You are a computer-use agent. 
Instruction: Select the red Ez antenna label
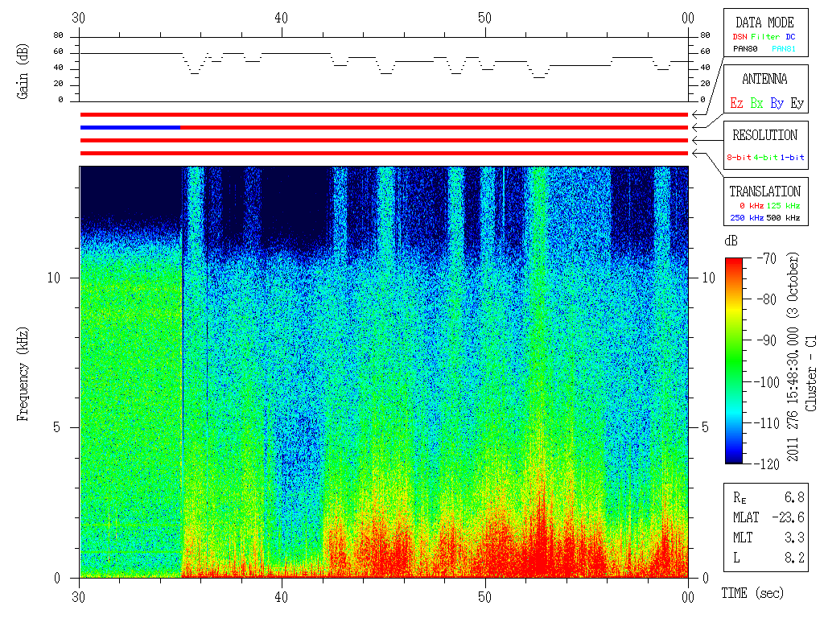[x=736, y=103]
